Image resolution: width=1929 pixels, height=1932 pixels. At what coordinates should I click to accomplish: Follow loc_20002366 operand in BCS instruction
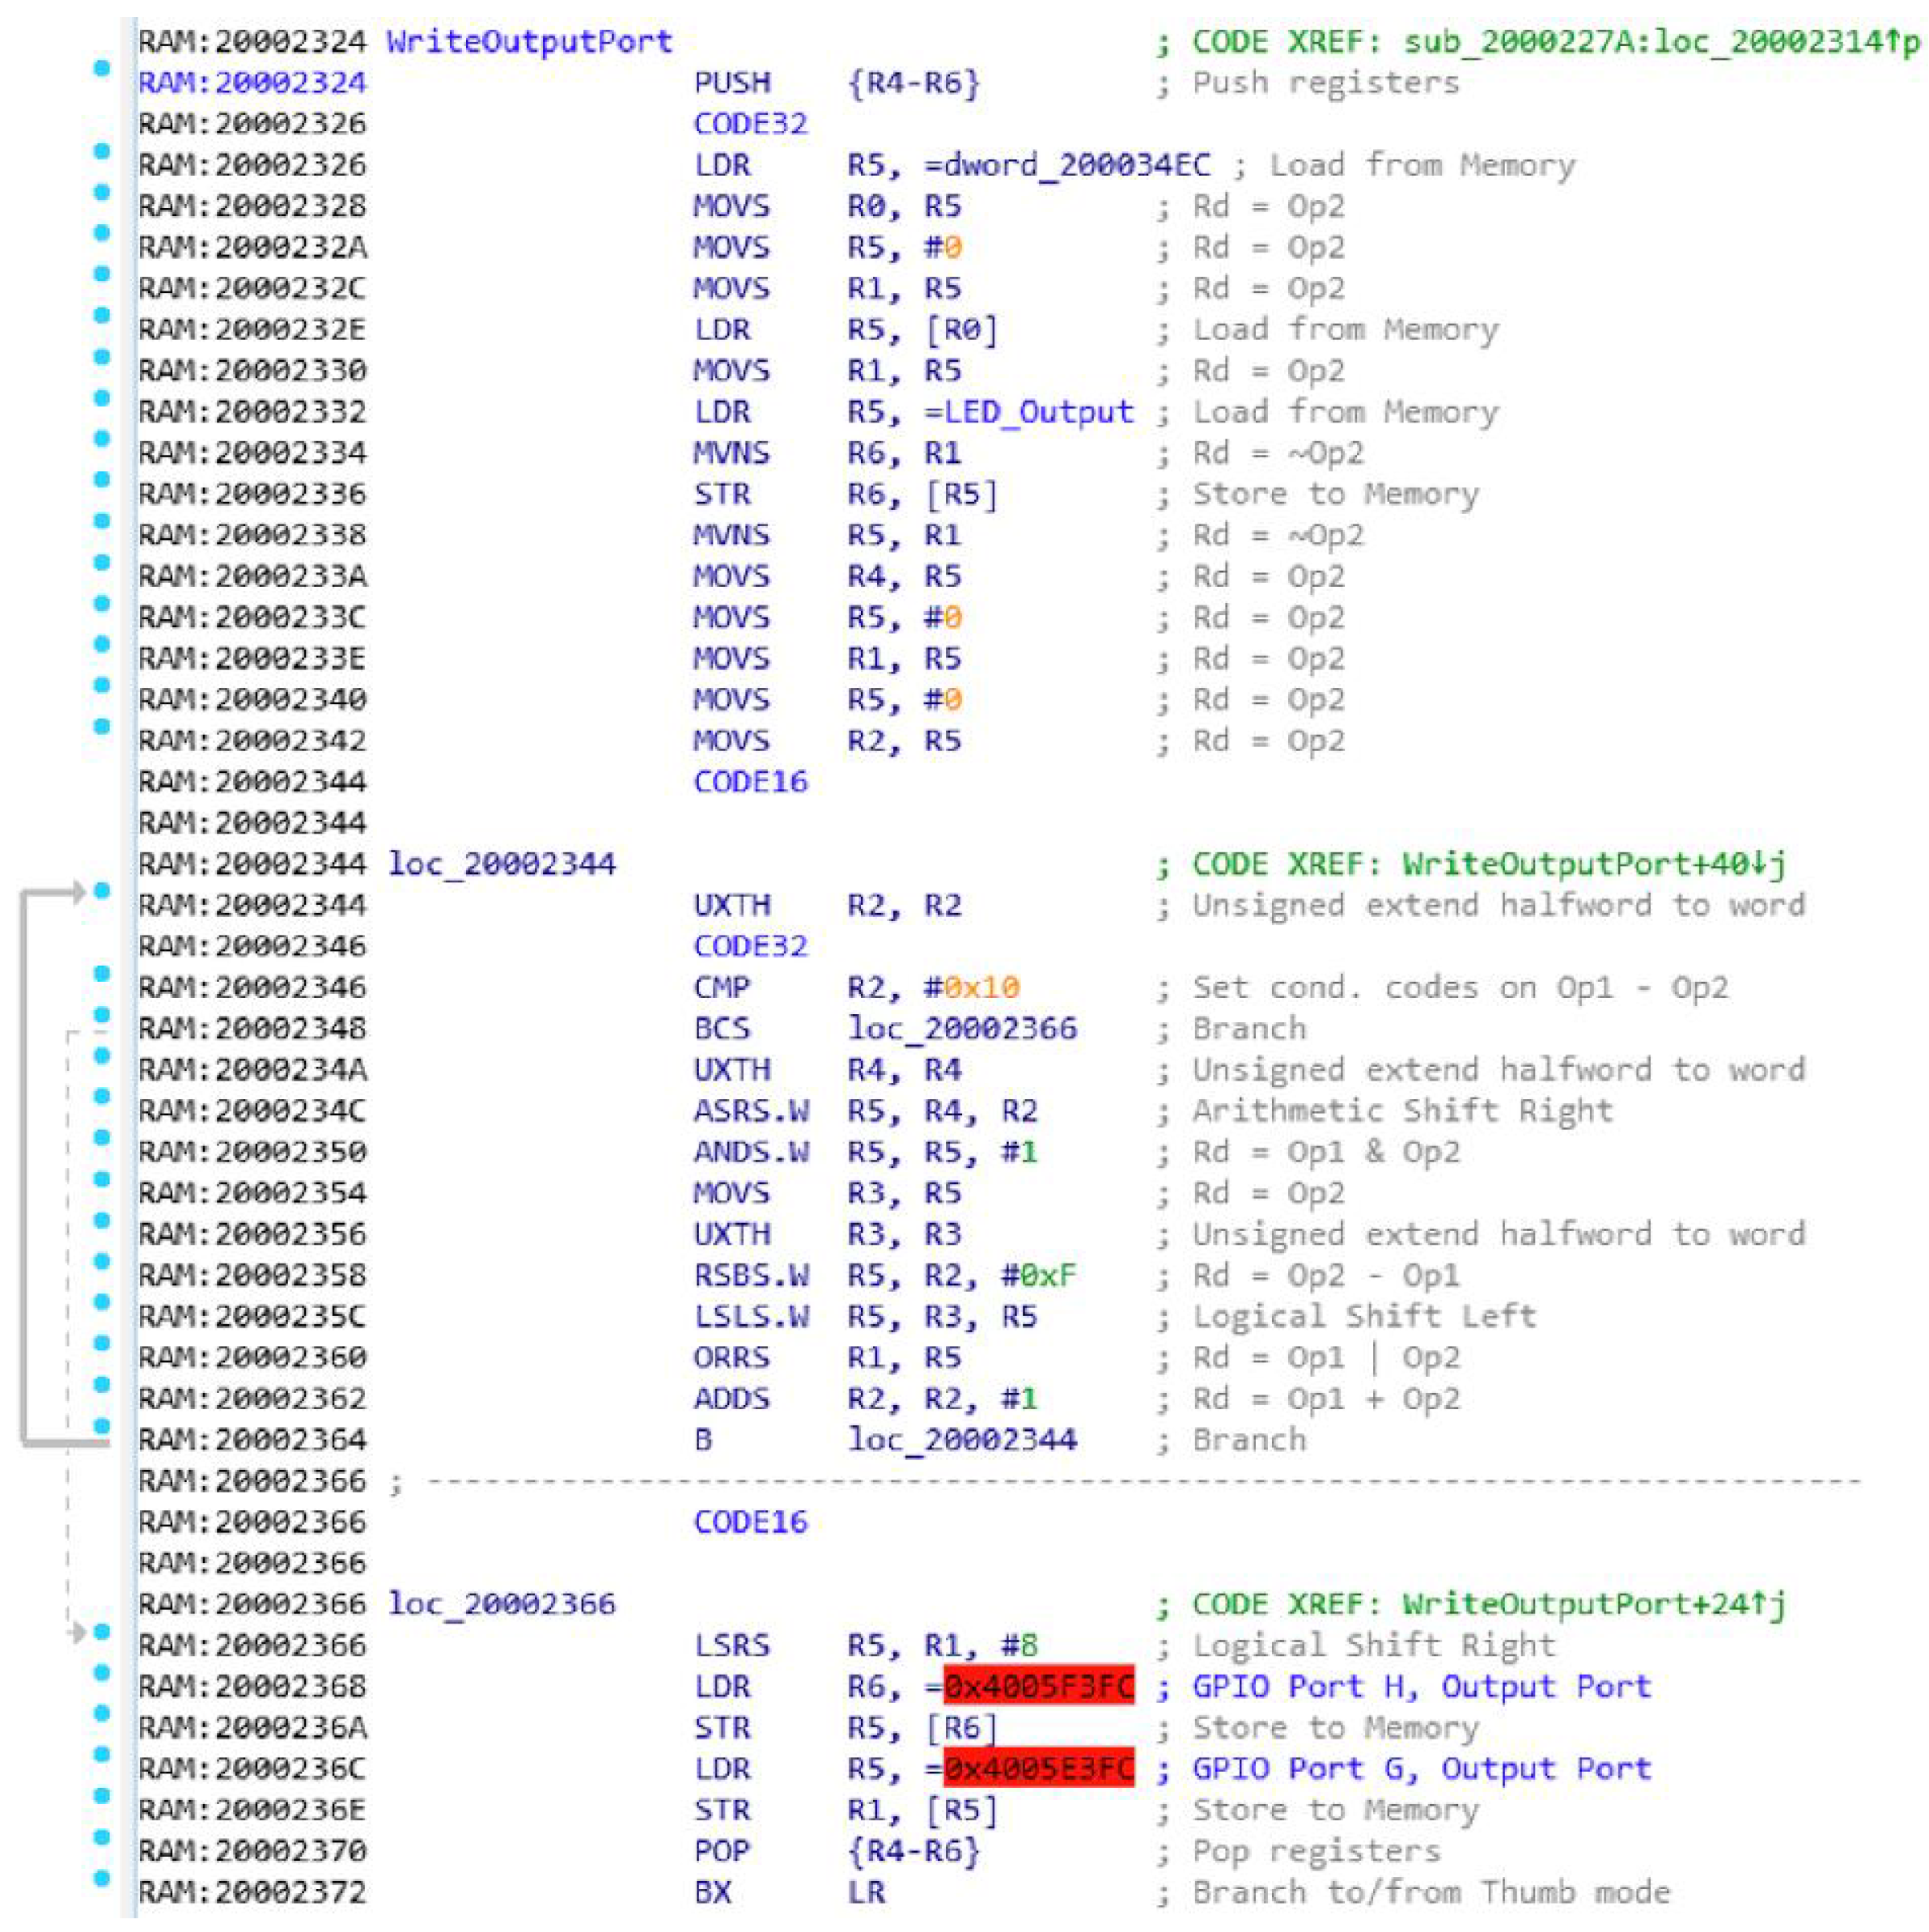(x=961, y=1028)
